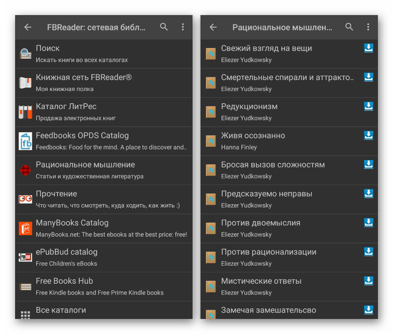Download Живя осознанно by Hanna Finley
Screen dimensions: 393x334
(x=368, y=135)
